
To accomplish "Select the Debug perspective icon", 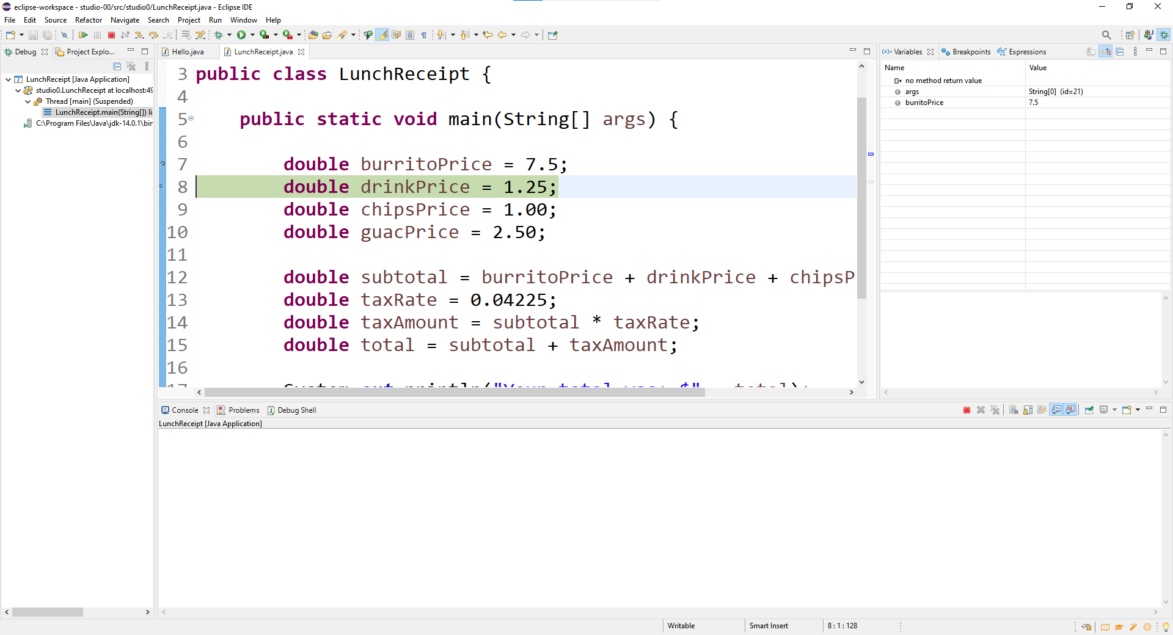I will [x=1164, y=35].
